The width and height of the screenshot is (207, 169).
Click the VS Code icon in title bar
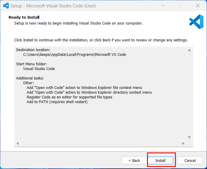[6, 6]
